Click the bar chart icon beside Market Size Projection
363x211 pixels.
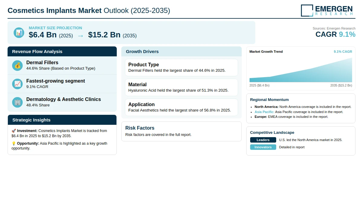(x=19, y=33)
